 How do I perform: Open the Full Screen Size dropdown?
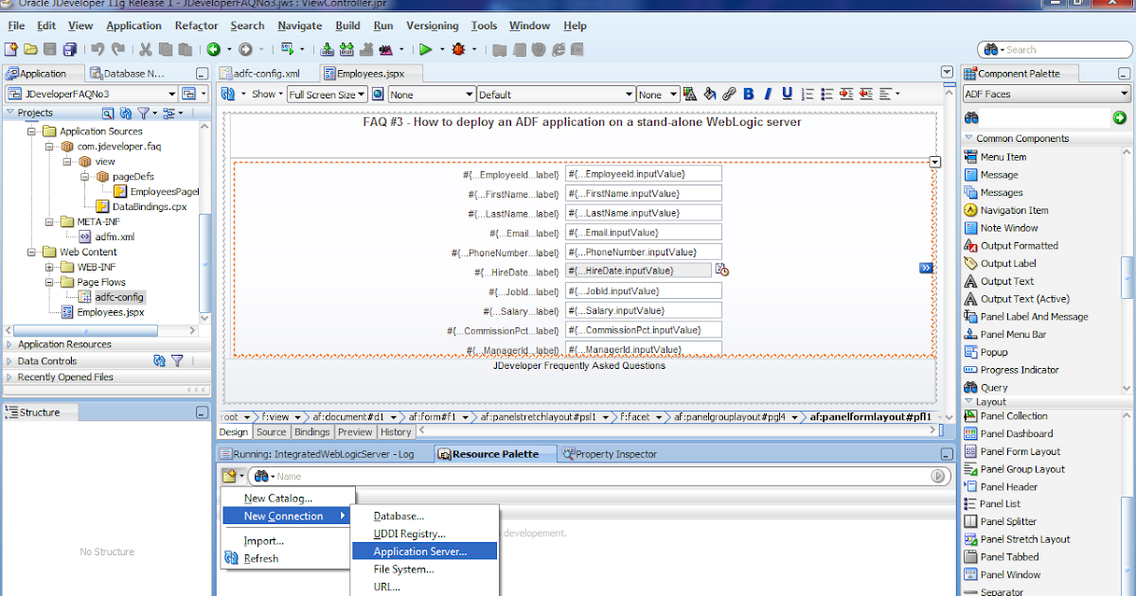point(327,94)
